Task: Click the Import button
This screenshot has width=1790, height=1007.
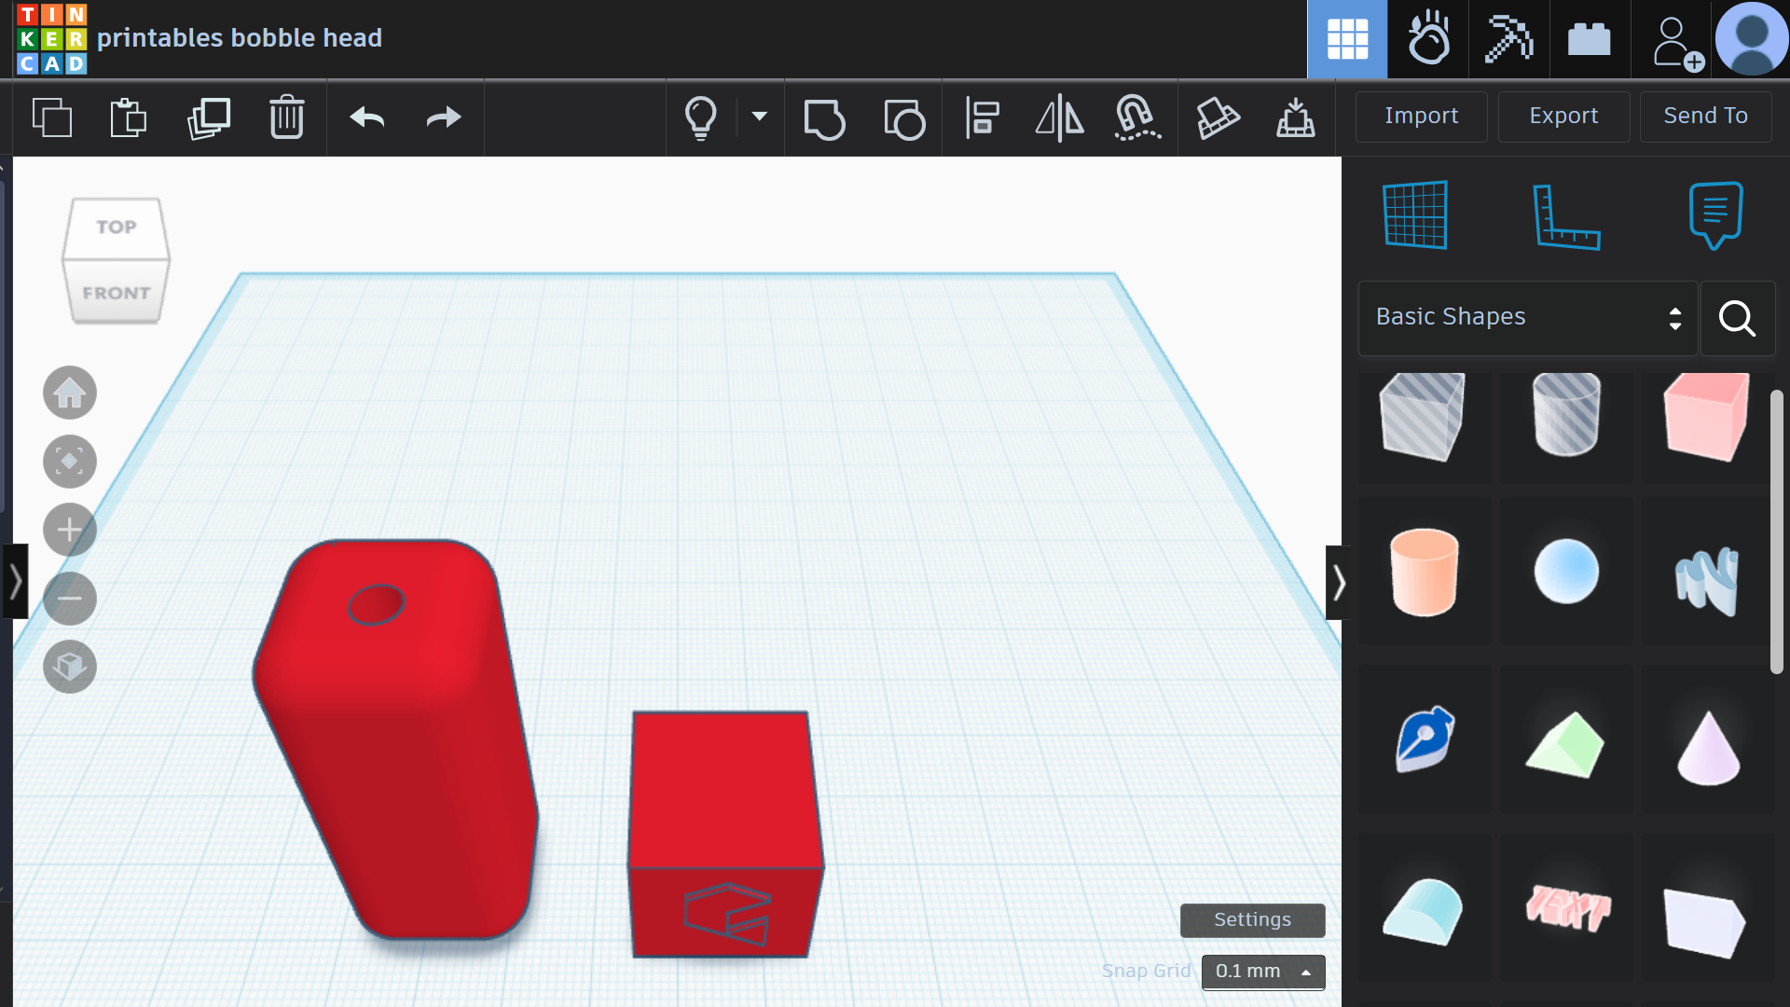Action: (1421, 117)
